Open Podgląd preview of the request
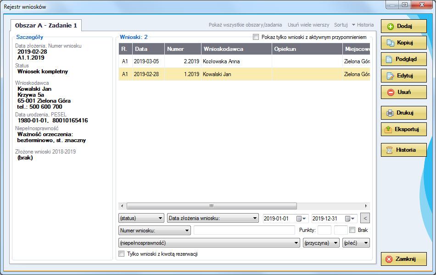The image size is (436, 275). [403, 59]
